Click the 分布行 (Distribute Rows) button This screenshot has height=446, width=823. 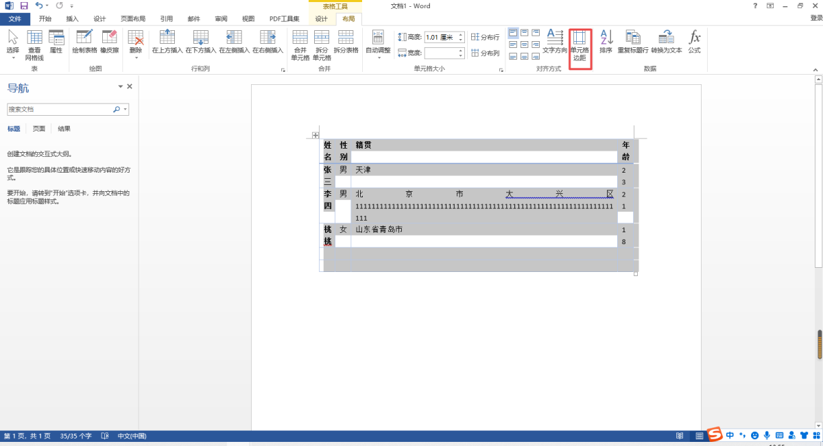[486, 37]
